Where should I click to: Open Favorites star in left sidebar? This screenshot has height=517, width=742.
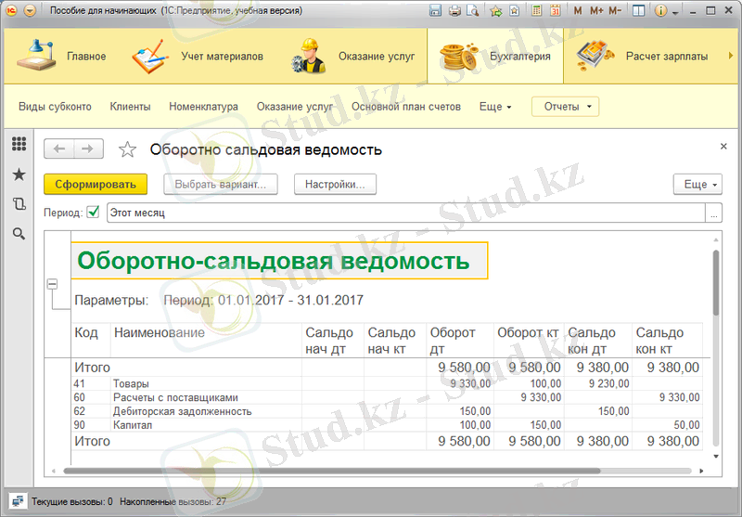point(19,174)
